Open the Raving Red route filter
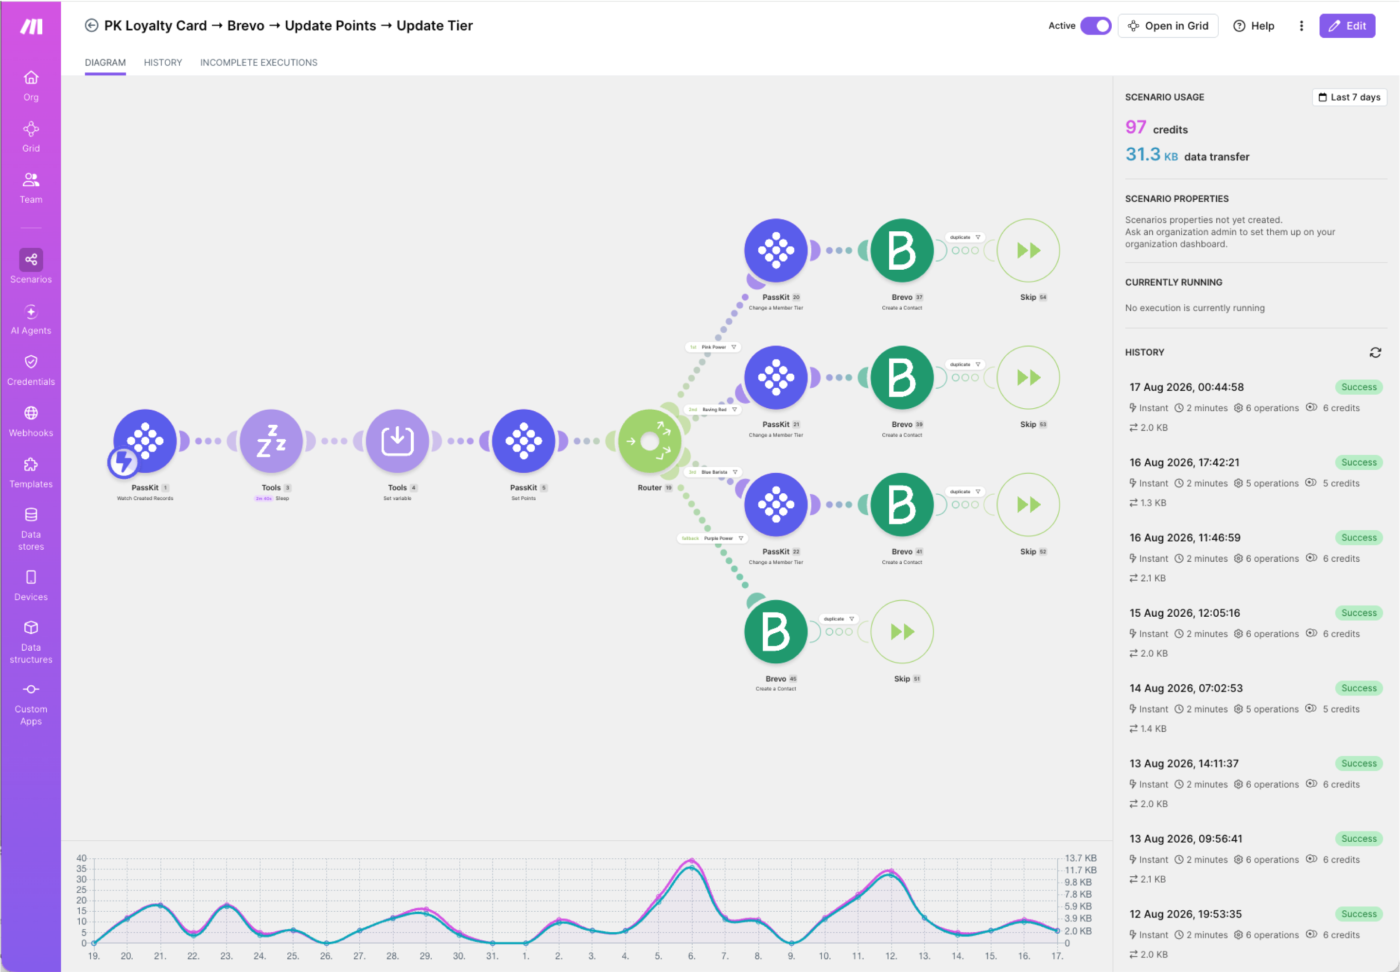 (x=713, y=410)
